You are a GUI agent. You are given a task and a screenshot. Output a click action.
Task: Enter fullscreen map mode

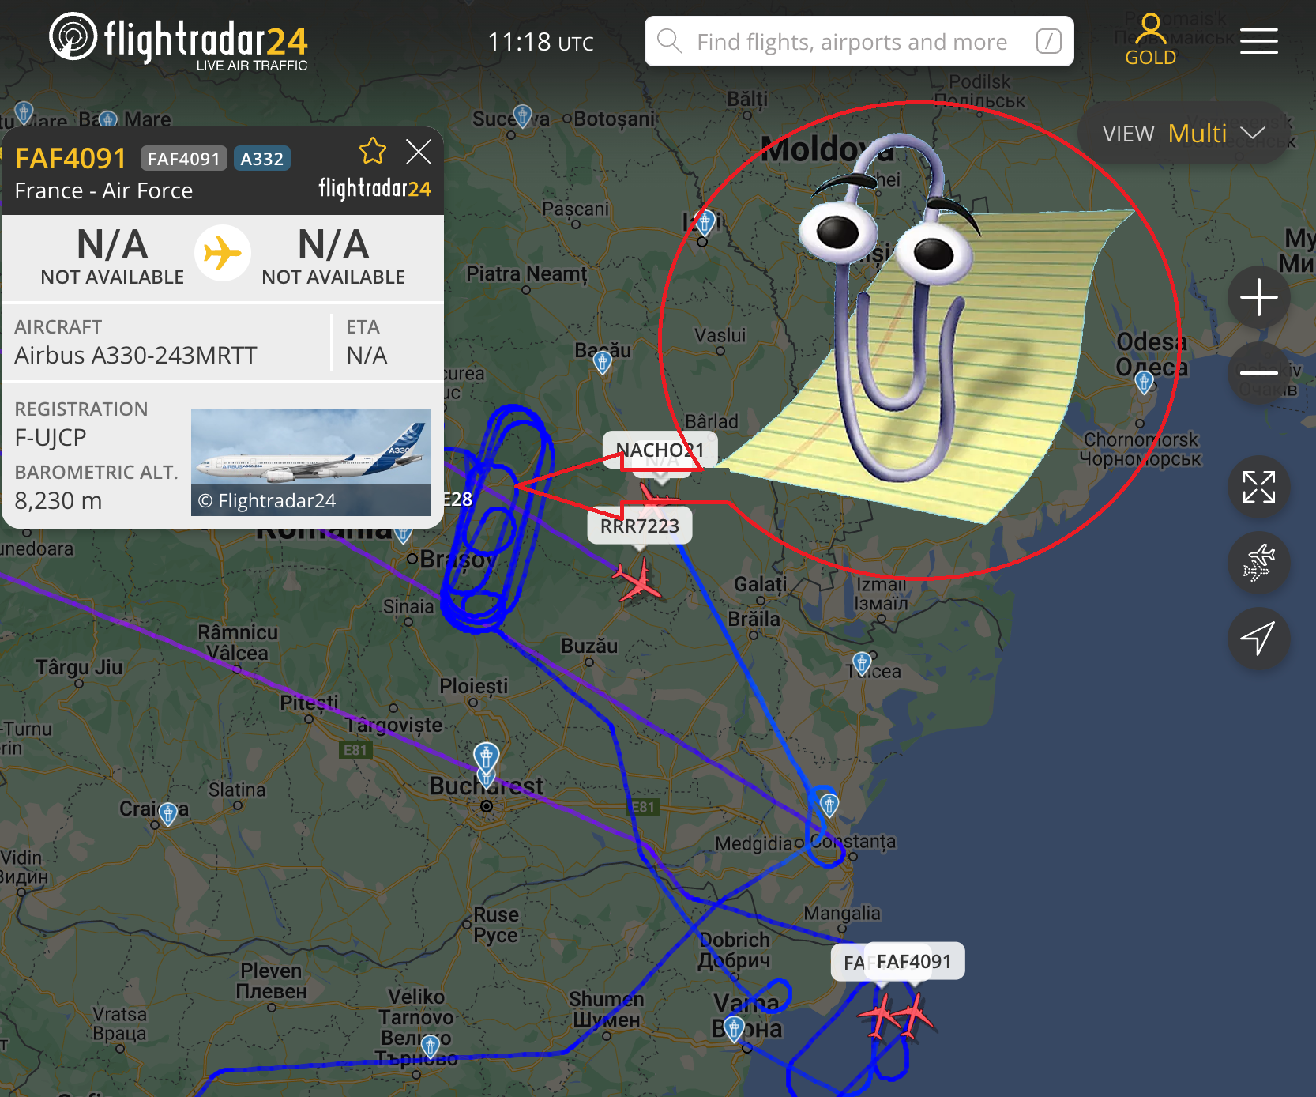click(x=1258, y=487)
